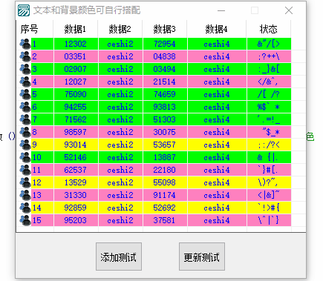Click the 数据3 column header

[164, 29]
